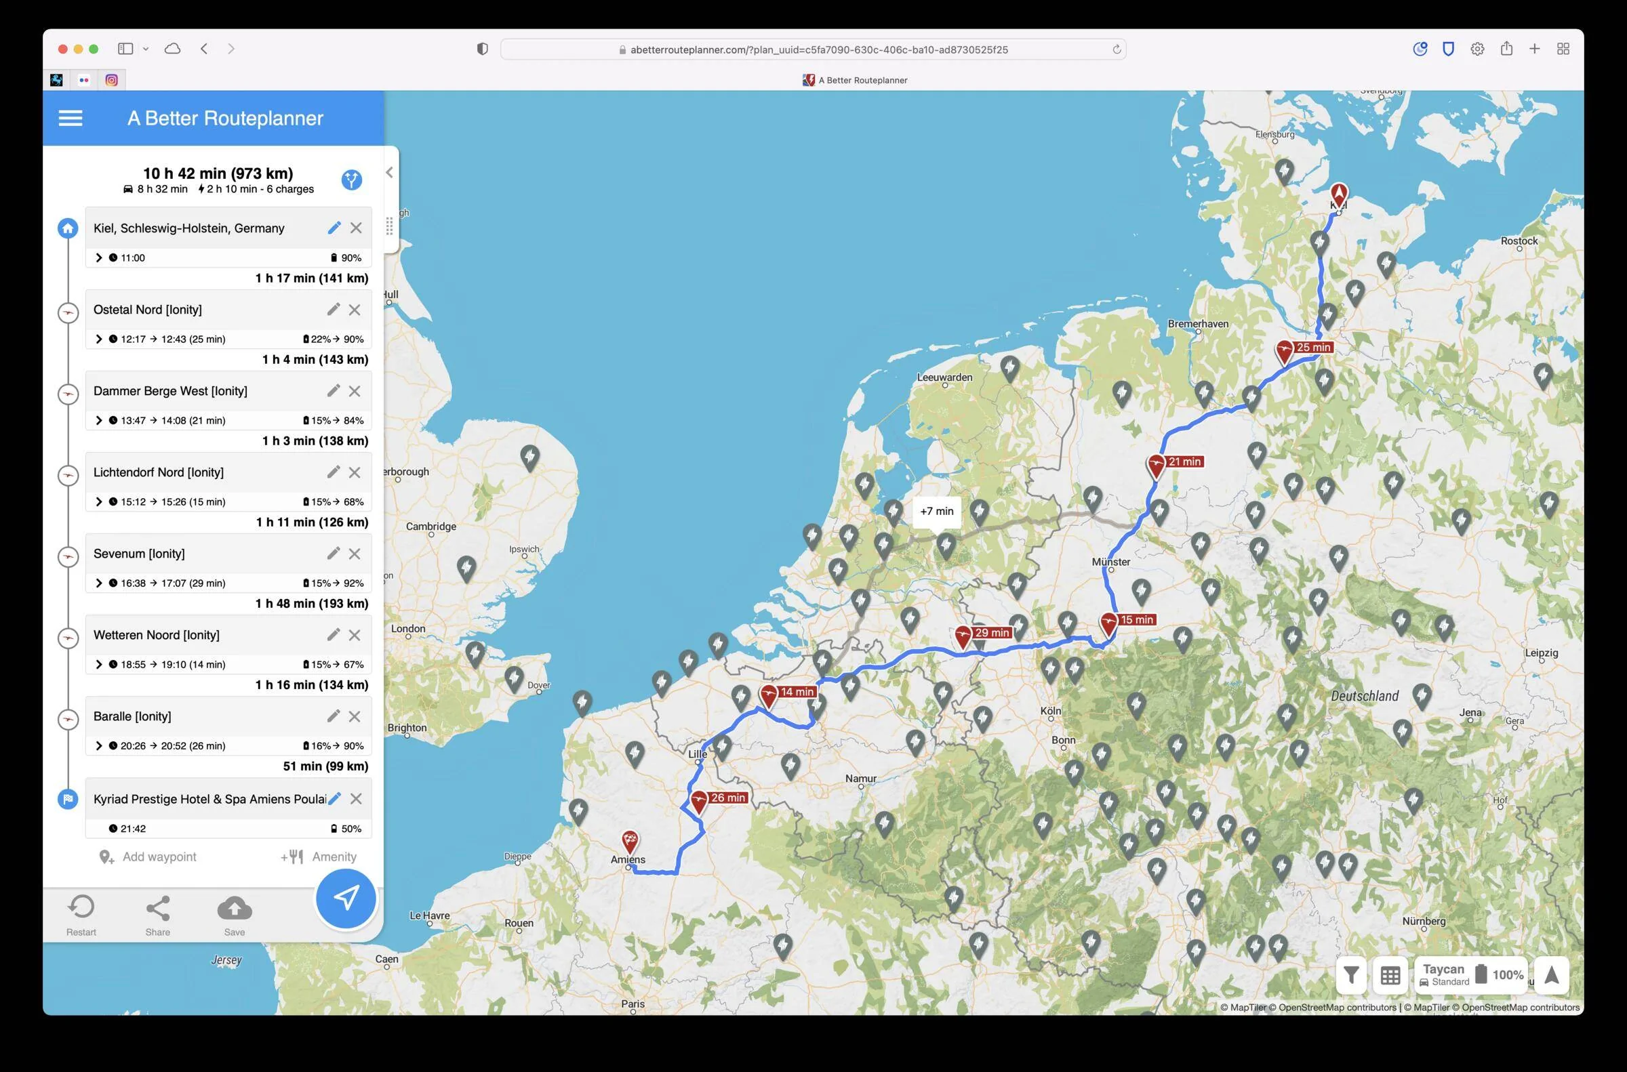Expand details of the Kiel 11:00 departure row
Viewport: 1627px width, 1072px height.
coord(98,257)
